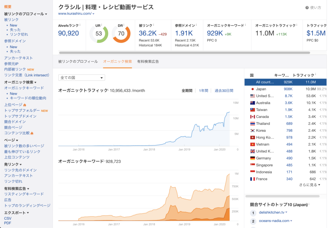Click the info icon beside 競合サイトのトップ10 (Japan)
The height and width of the screenshot is (228, 328).
click(309, 204)
